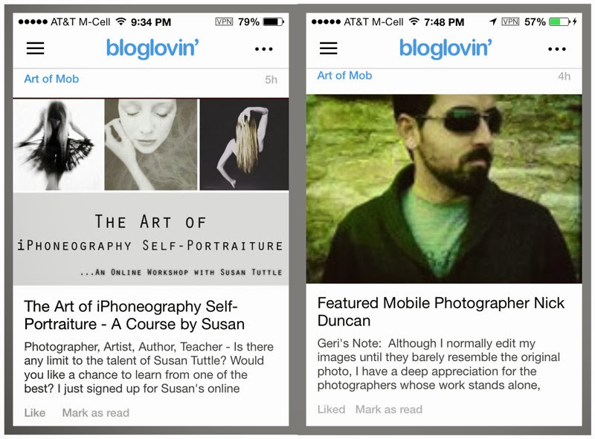Screen dimensions: 595x439
Task: Open The Art of iPhoneography Self-Portraiture title
Action: [135, 315]
